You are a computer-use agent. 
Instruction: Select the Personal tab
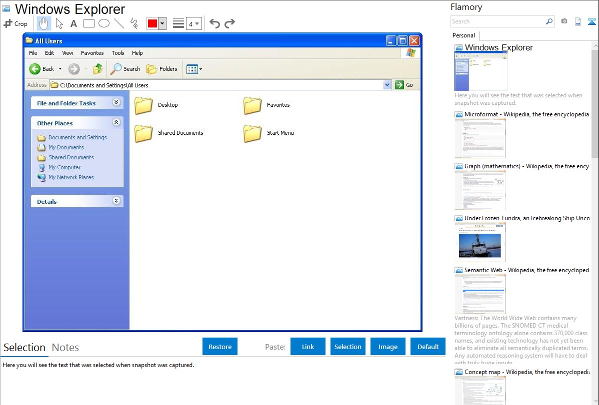(464, 35)
